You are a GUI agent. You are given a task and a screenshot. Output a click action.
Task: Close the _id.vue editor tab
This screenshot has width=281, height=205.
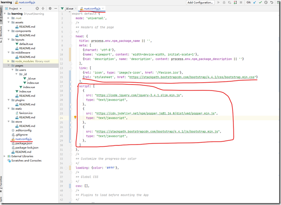(76, 8)
